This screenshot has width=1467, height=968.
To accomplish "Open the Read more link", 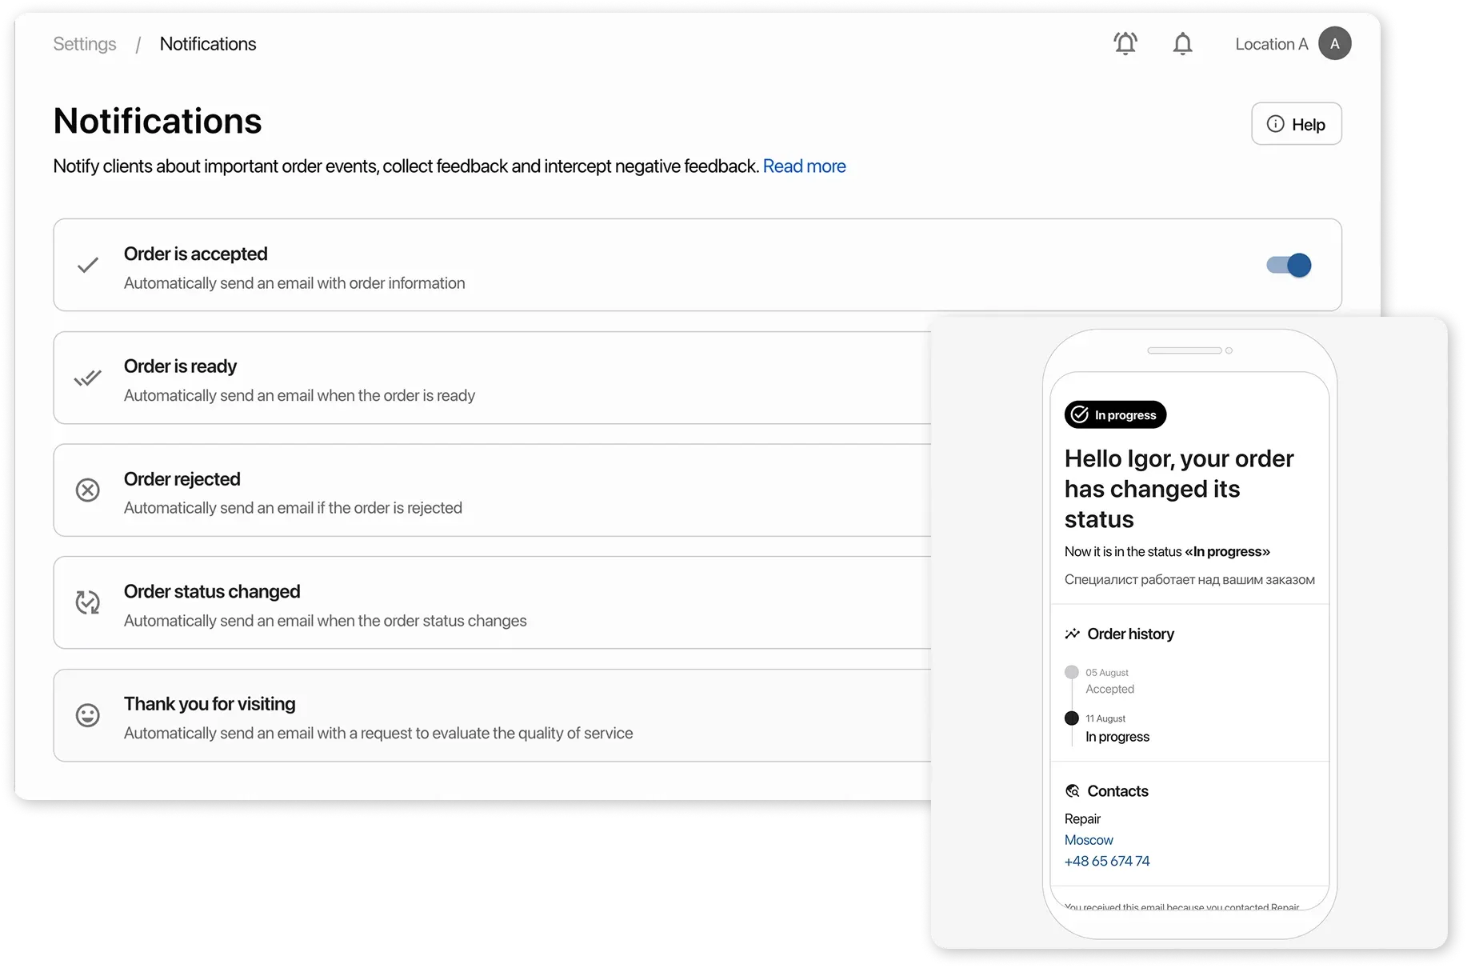I will click(804, 166).
